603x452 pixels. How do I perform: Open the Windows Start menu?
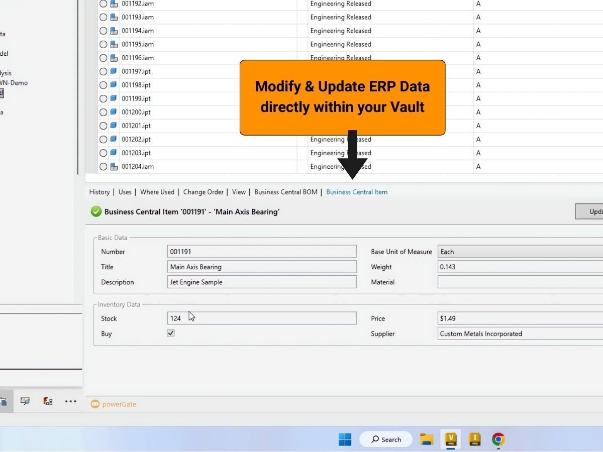345,439
